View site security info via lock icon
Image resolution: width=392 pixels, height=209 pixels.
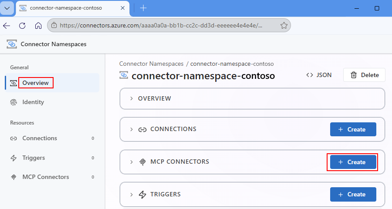(x=54, y=25)
